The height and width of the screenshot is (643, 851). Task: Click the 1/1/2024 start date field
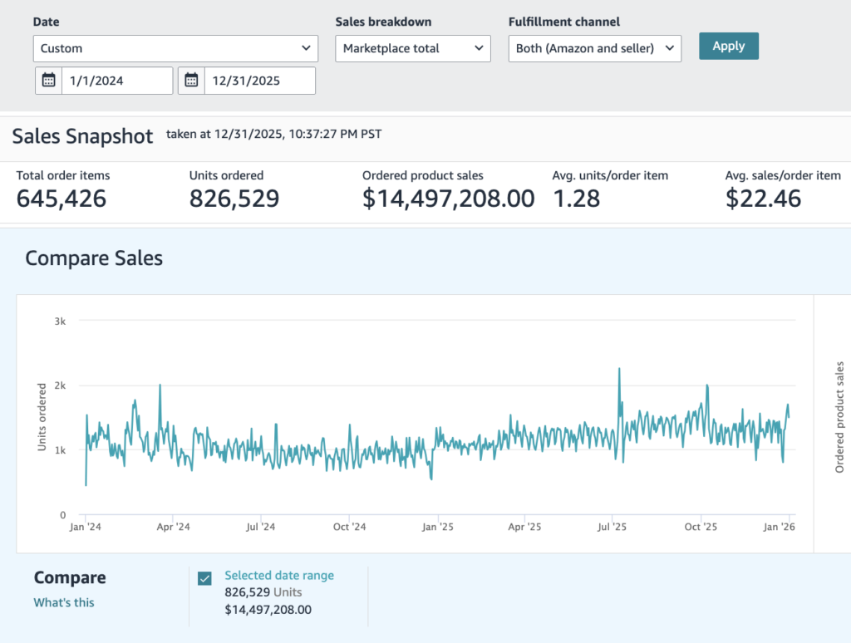click(117, 81)
